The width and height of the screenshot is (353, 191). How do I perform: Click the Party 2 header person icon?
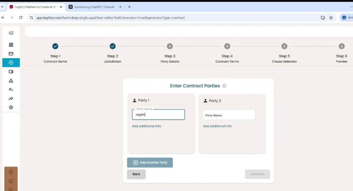(205, 101)
